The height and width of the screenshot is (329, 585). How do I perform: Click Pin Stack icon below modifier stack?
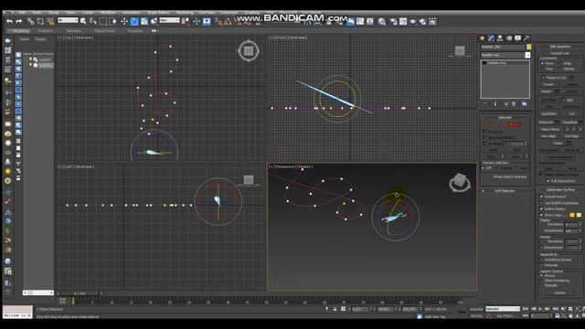click(x=485, y=103)
